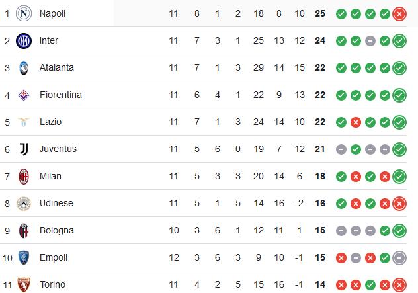Click the Napoli club crest
Image resolution: width=418 pixels, height=293 pixels.
point(24,13)
